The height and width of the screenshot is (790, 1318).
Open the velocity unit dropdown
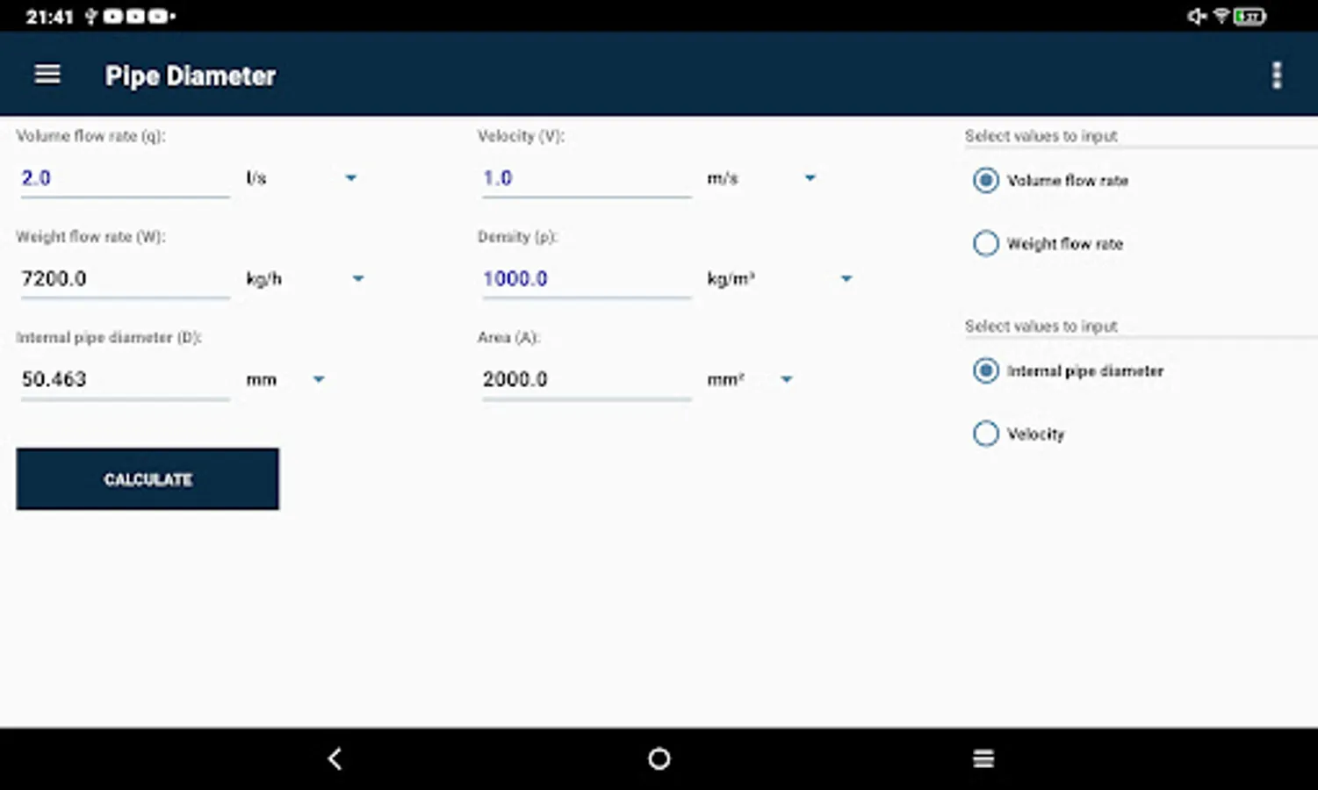810,177
